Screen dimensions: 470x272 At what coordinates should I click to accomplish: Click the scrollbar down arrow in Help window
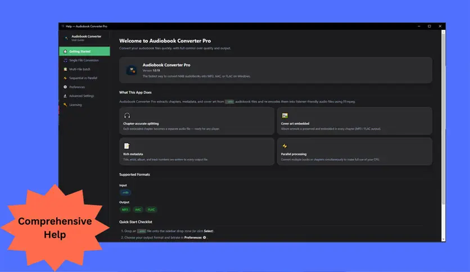pyautogui.click(x=444, y=239)
